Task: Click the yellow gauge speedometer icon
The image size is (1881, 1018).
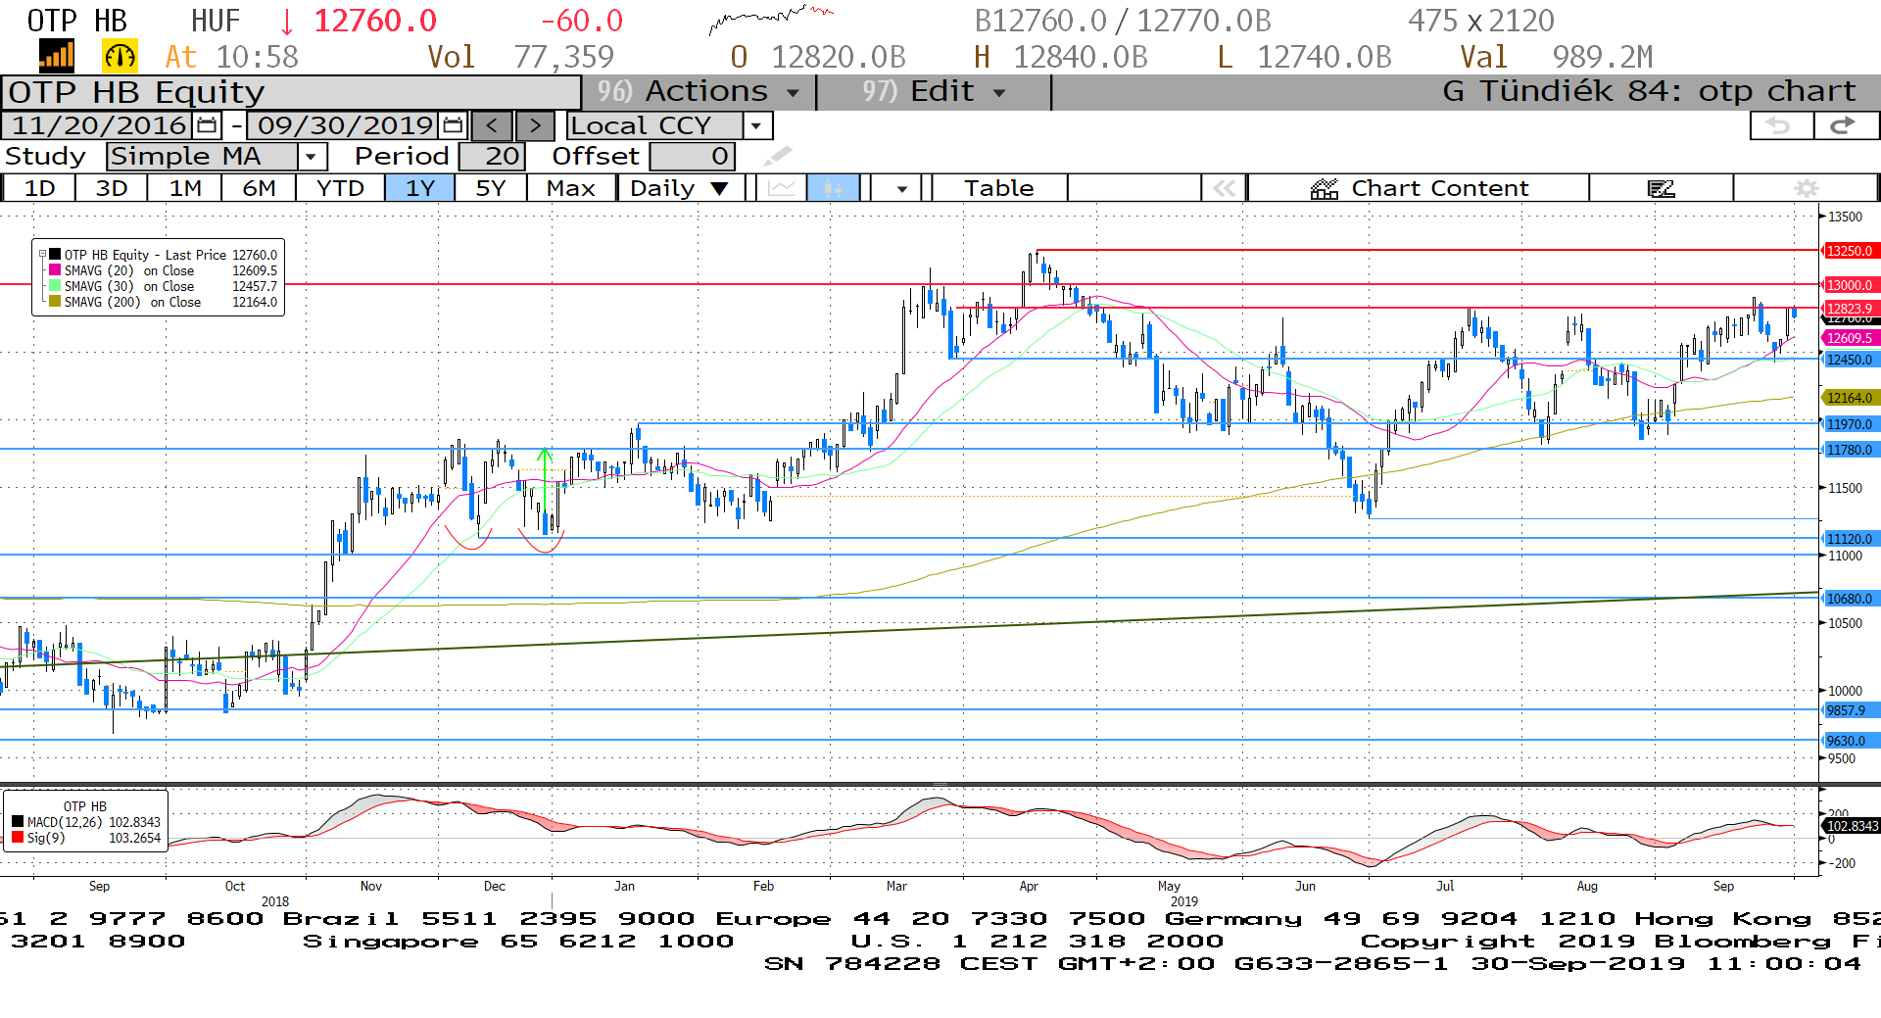Action: pyautogui.click(x=120, y=57)
